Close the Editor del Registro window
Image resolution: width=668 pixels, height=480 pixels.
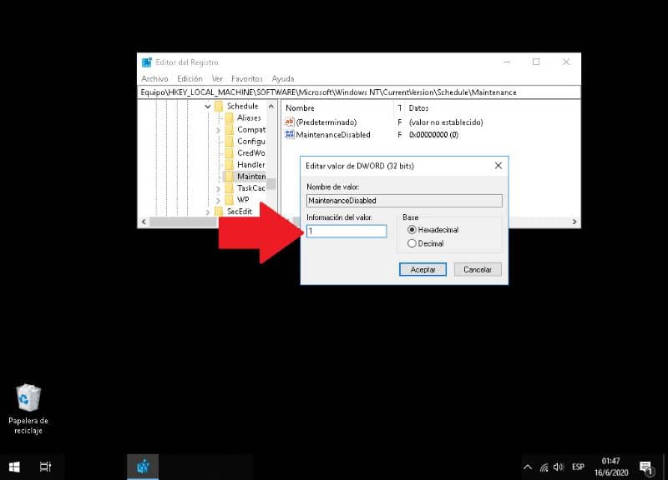pyautogui.click(x=566, y=62)
